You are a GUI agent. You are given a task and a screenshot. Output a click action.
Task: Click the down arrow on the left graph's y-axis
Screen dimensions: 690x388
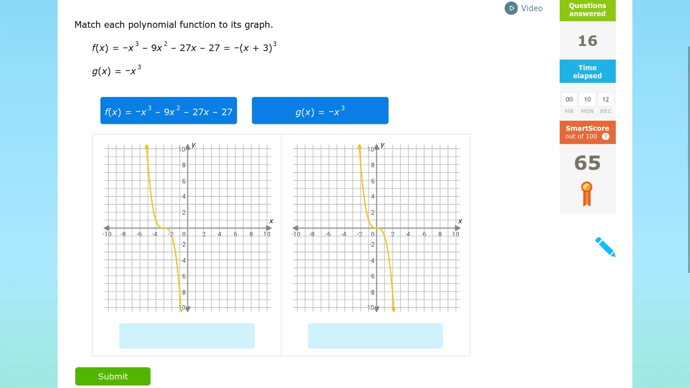[187, 308]
